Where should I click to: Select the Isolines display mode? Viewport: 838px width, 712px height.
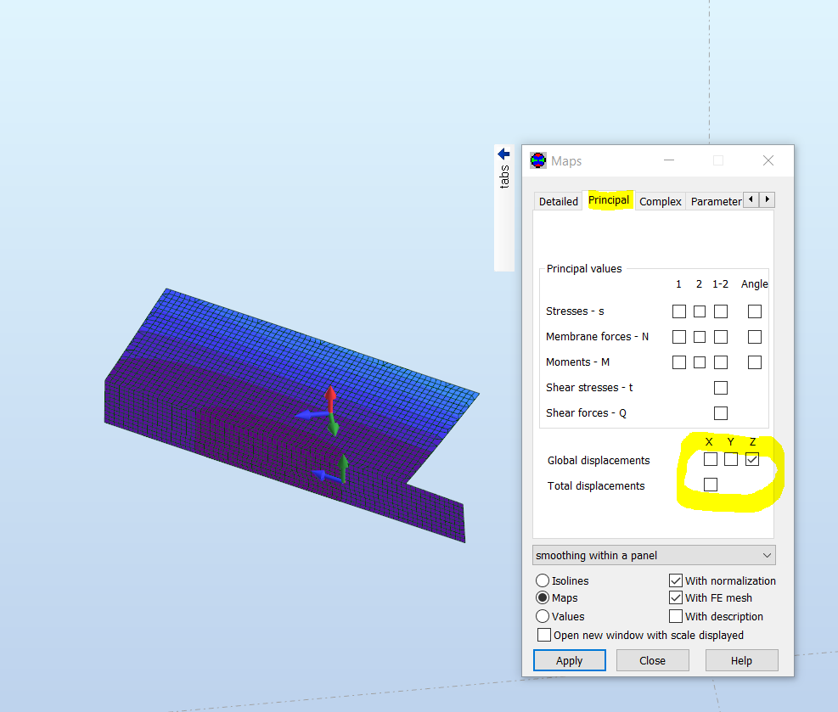[x=543, y=580]
